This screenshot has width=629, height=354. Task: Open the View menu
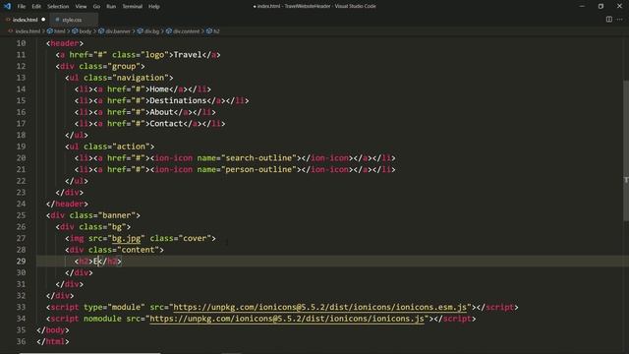(x=81, y=7)
